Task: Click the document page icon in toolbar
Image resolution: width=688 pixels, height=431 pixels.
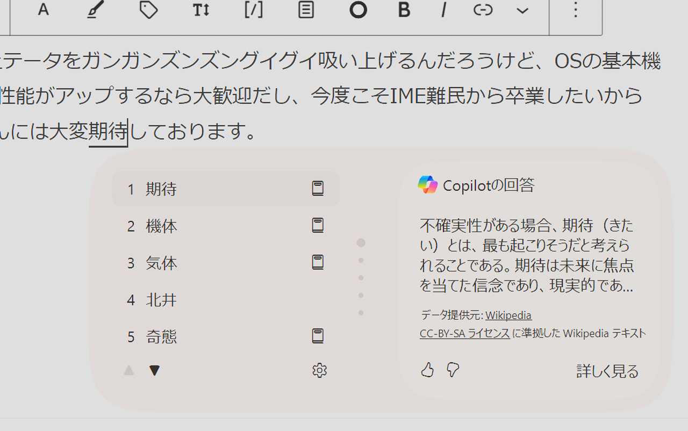Action: 306,10
